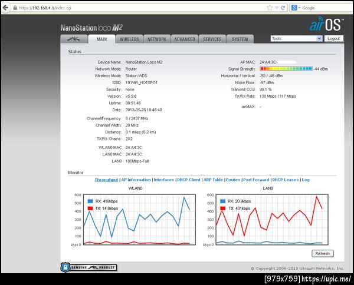Screen dimensions: 354x285
Task: Click the Logout button
Action: click(x=334, y=38)
